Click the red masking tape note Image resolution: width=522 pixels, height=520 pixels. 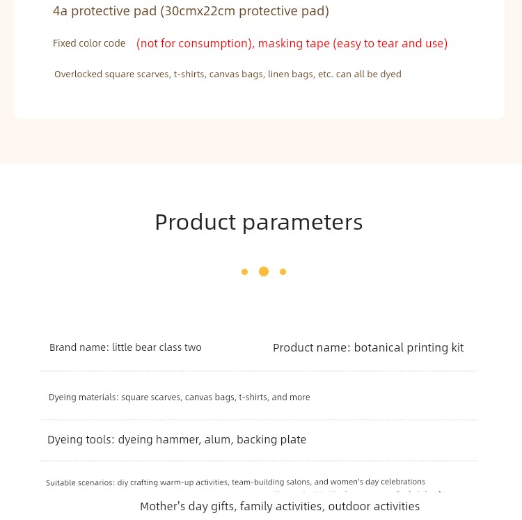coord(292,44)
